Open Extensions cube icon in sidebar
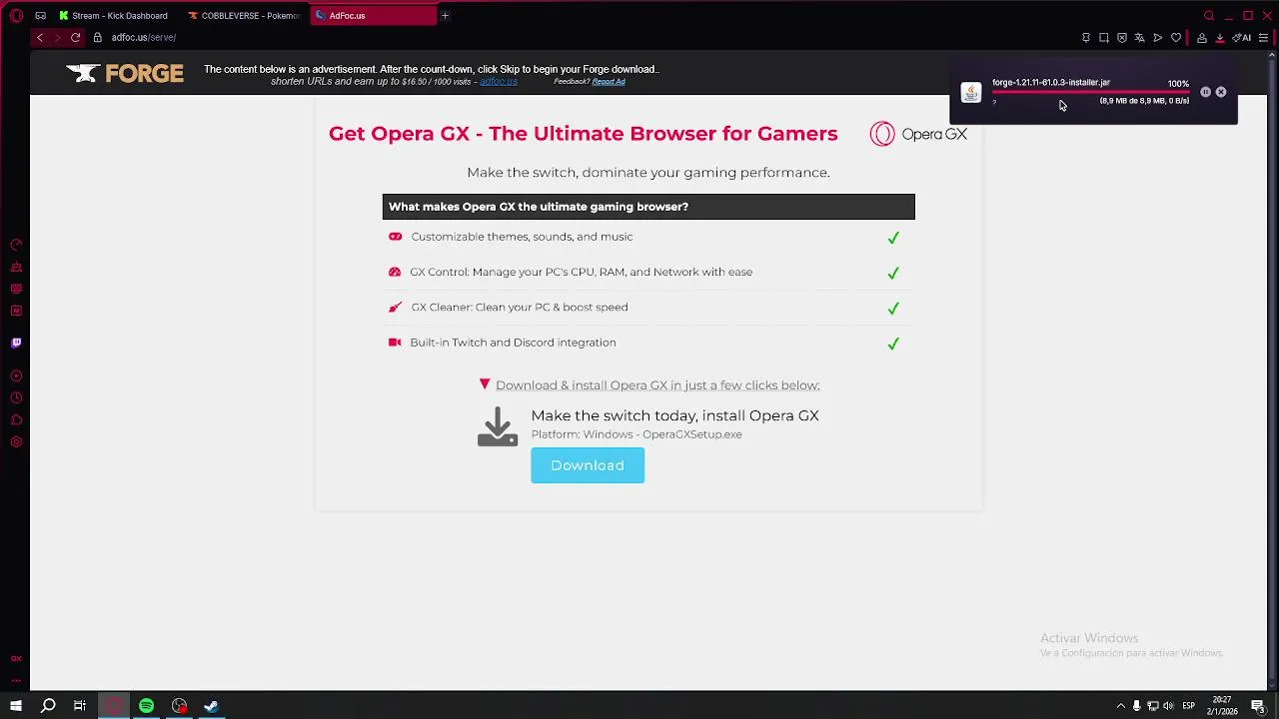Image resolution: width=1279 pixels, height=719 pixels. coord(16,419)
